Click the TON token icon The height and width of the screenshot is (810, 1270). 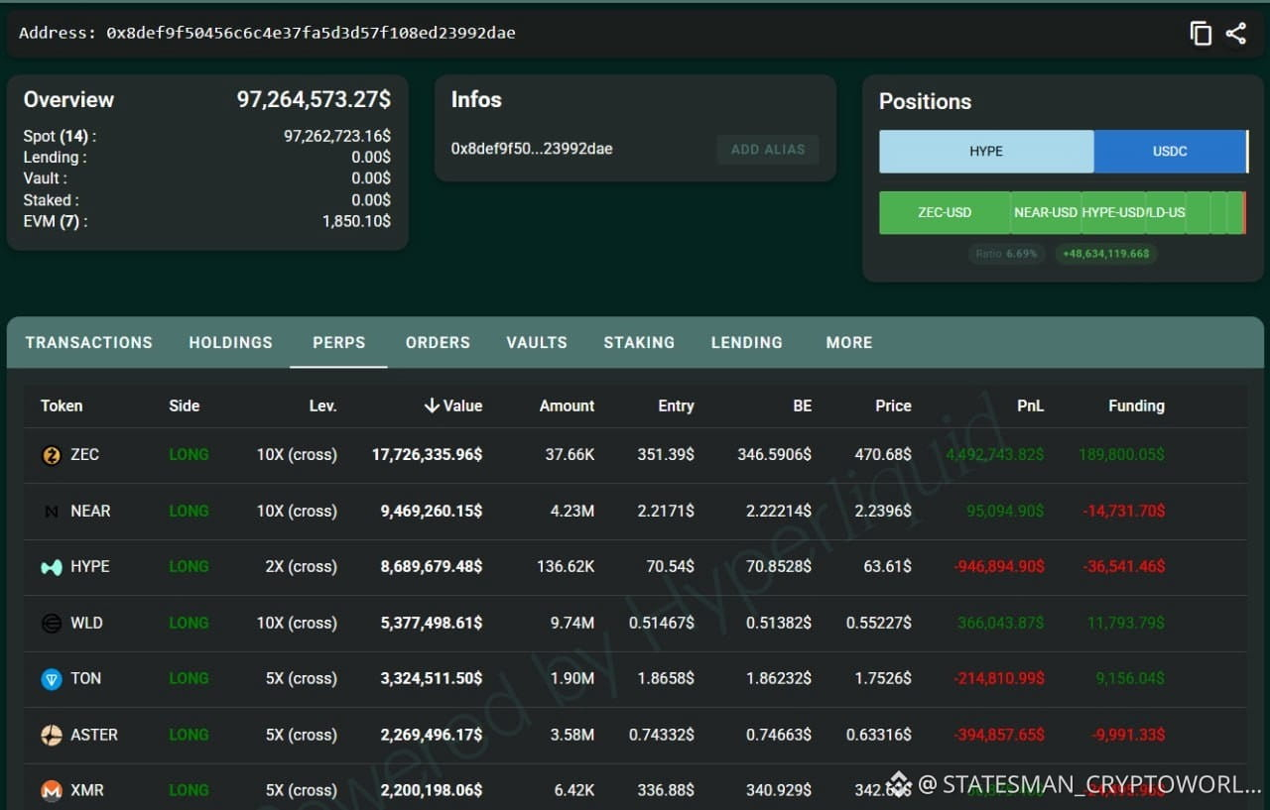coord(52,679)
